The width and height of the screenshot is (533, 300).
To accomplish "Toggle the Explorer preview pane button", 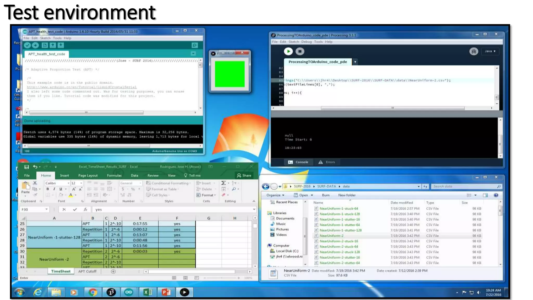I will [485, 195].
